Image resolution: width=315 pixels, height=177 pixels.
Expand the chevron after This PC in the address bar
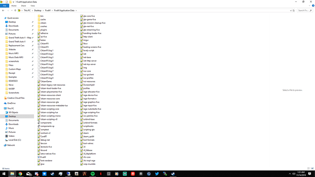[x=32, y=10]
